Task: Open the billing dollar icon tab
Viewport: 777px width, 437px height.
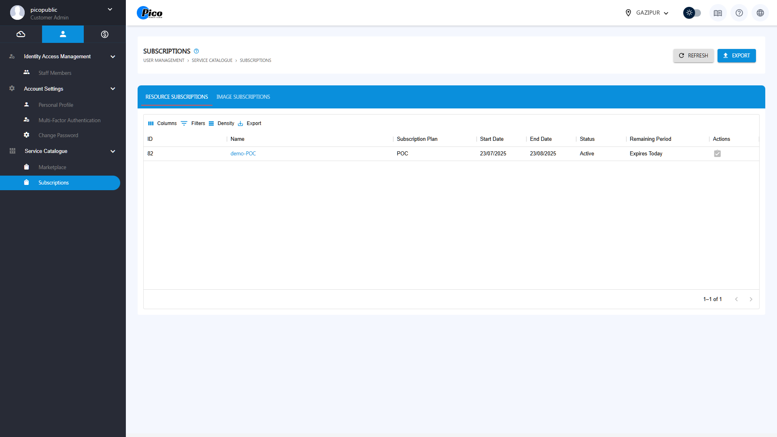Action: pyautogui.click(x=104, y=34)
